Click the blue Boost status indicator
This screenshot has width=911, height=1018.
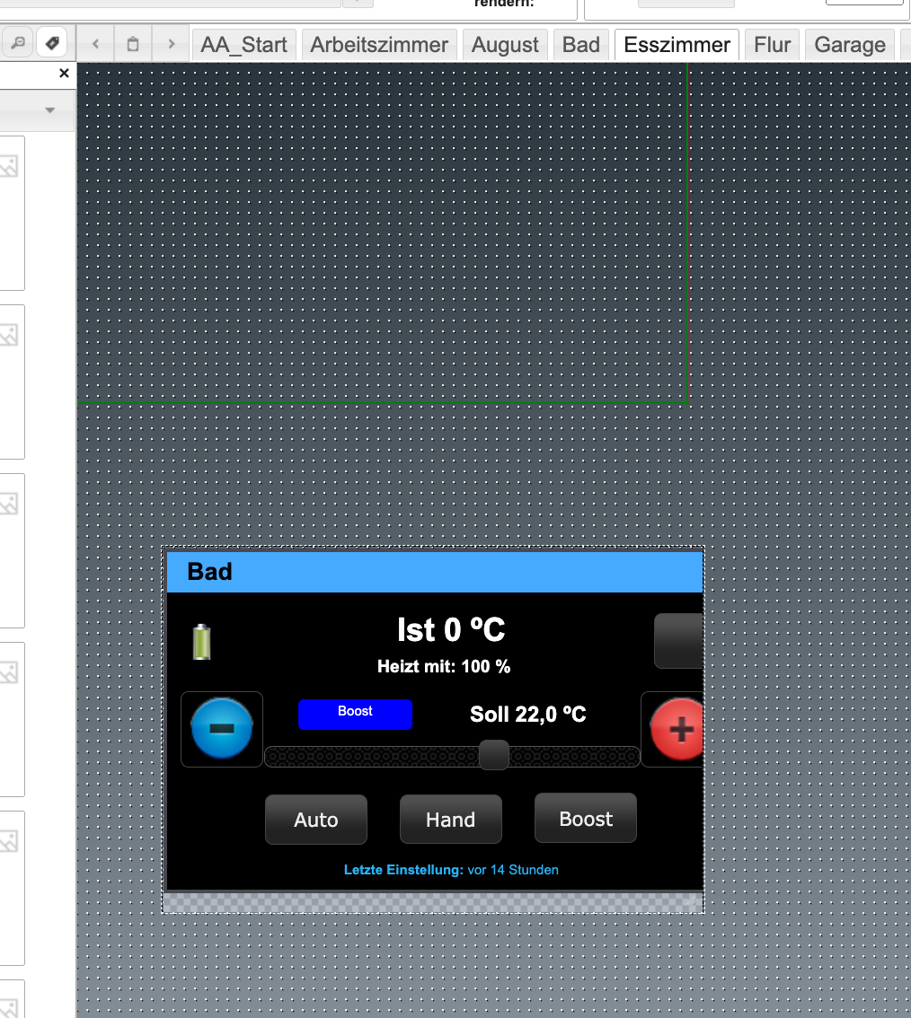(355, 715)
